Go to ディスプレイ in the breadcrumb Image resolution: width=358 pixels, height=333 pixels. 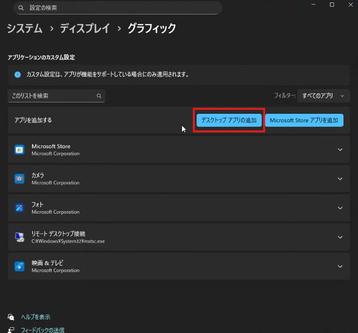tap(84, 28)
